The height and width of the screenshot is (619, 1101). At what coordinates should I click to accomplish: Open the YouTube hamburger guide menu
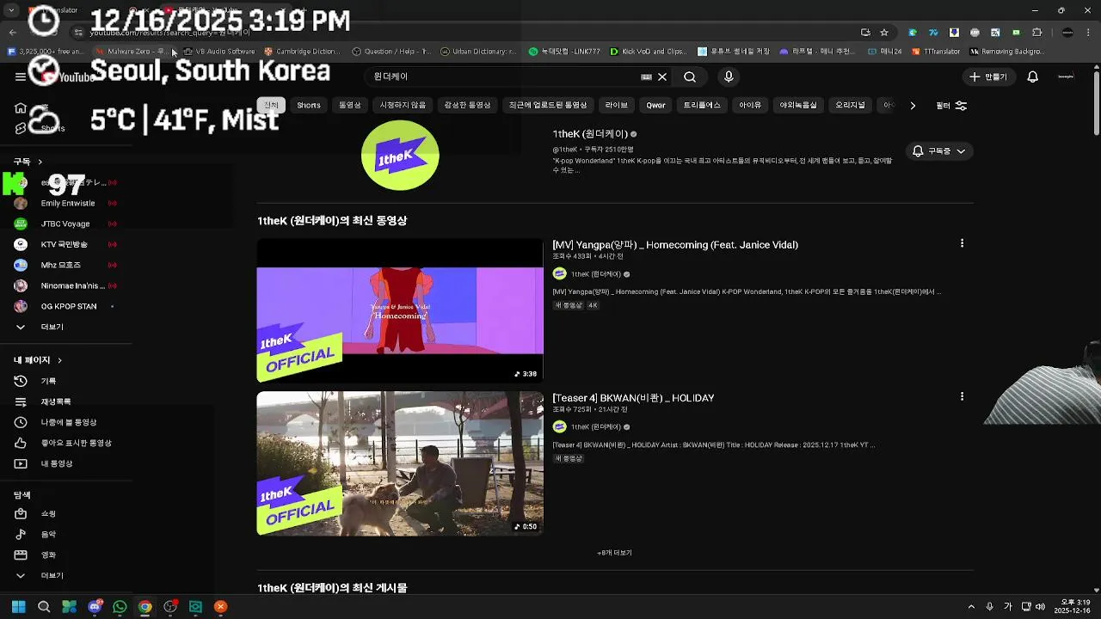[x=20, y=77]
